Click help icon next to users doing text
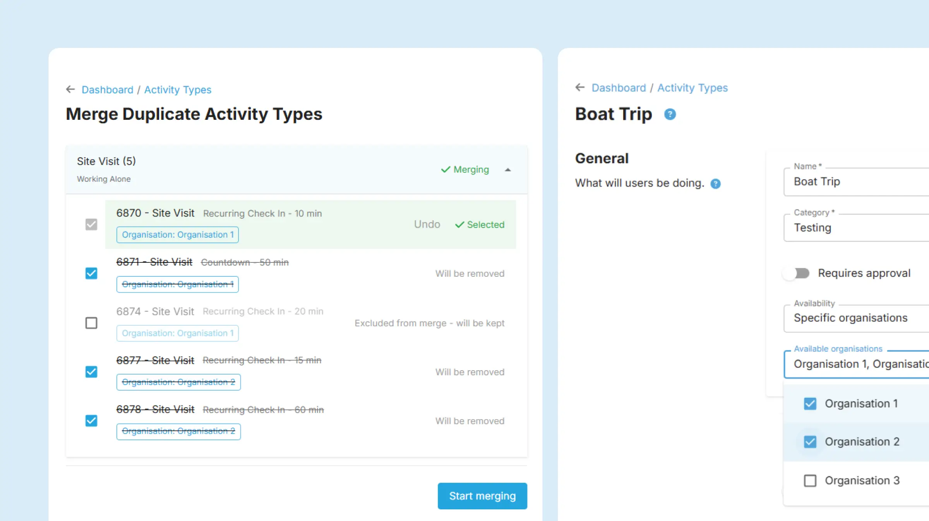 coord(715,184)
